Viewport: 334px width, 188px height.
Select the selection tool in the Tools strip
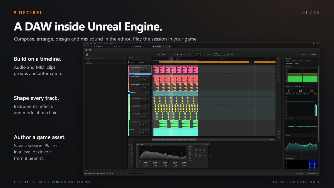279,62
